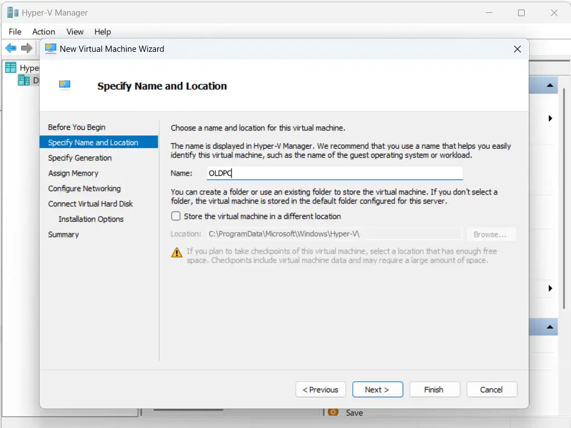Close the New Virtual Machine Wizard dialog

pyautogui.click(x=517, y=49)
